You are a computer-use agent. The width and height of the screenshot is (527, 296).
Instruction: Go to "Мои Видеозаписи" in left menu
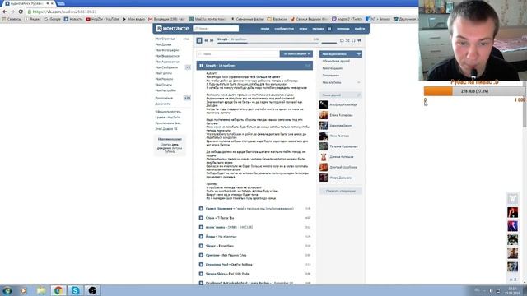point(167,56)
